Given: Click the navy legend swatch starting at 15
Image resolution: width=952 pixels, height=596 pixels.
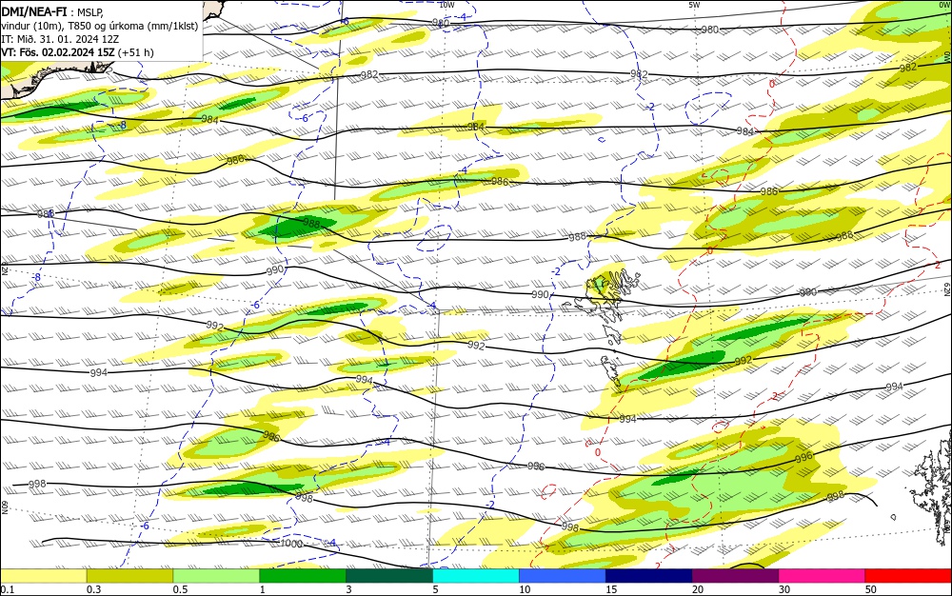Looking at the screenshot, I should pyautogui.click(x=649, y=576).
